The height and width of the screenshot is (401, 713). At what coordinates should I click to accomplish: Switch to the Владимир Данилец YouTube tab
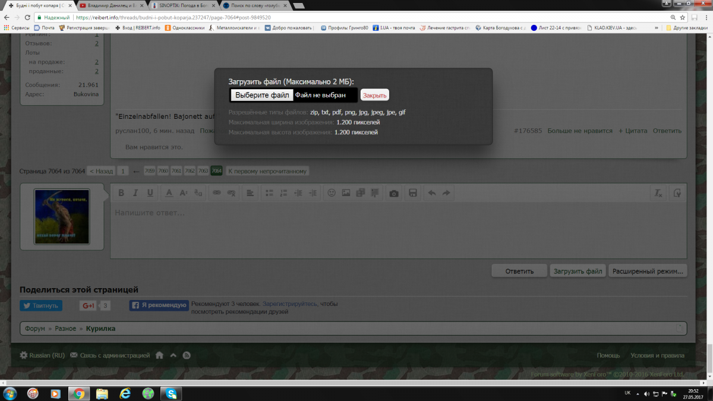[111, 5]
